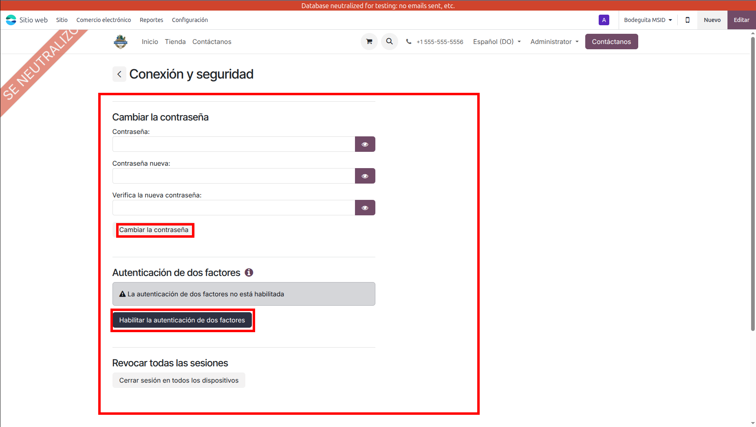Screen dimensions: 756x427
Task: Click the page vertical scrollbar
Action: 752,183
